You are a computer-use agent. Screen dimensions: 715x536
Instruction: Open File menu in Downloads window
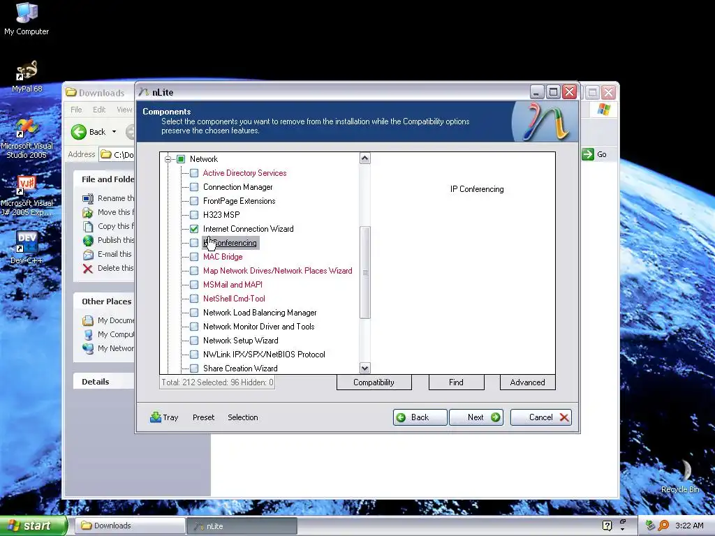click(x=76, y=110)
